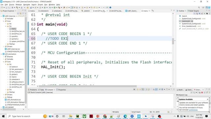Screen dimensions: 211x119
Task: Open the Refactor menu
Action: coord(19,5)
